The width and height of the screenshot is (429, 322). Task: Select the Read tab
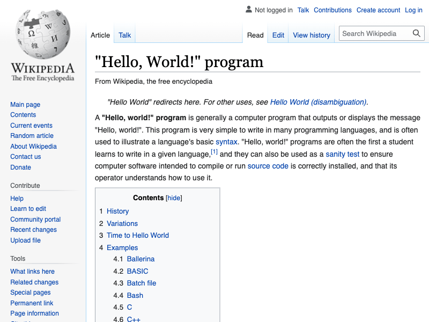point(255,35)
